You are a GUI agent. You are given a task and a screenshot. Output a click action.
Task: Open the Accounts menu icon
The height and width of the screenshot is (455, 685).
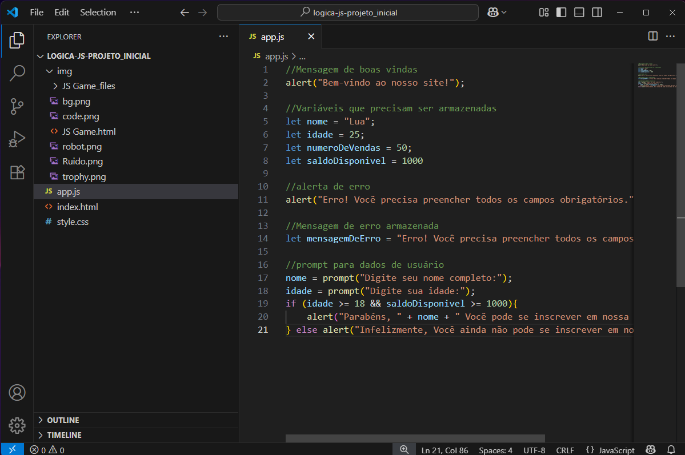click(17, 393)
